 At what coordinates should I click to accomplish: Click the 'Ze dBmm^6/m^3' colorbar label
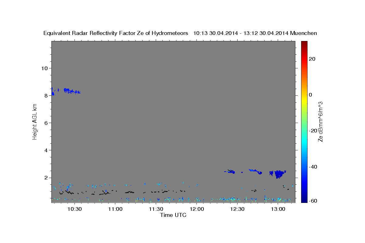click(320, 122)
